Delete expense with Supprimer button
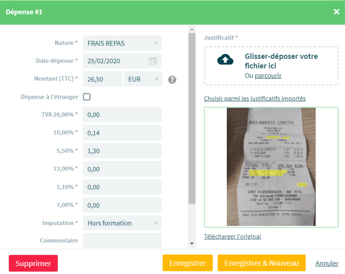Screen dimensions: 345x274 pyautogui.click(x=34, y=263)
